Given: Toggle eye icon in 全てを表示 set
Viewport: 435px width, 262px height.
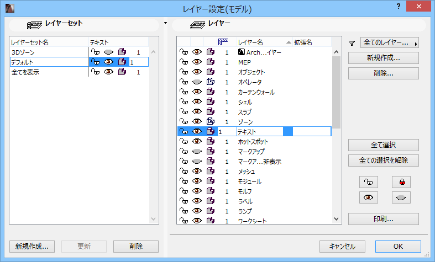Looking at the screenshot, I should point(108,72).
